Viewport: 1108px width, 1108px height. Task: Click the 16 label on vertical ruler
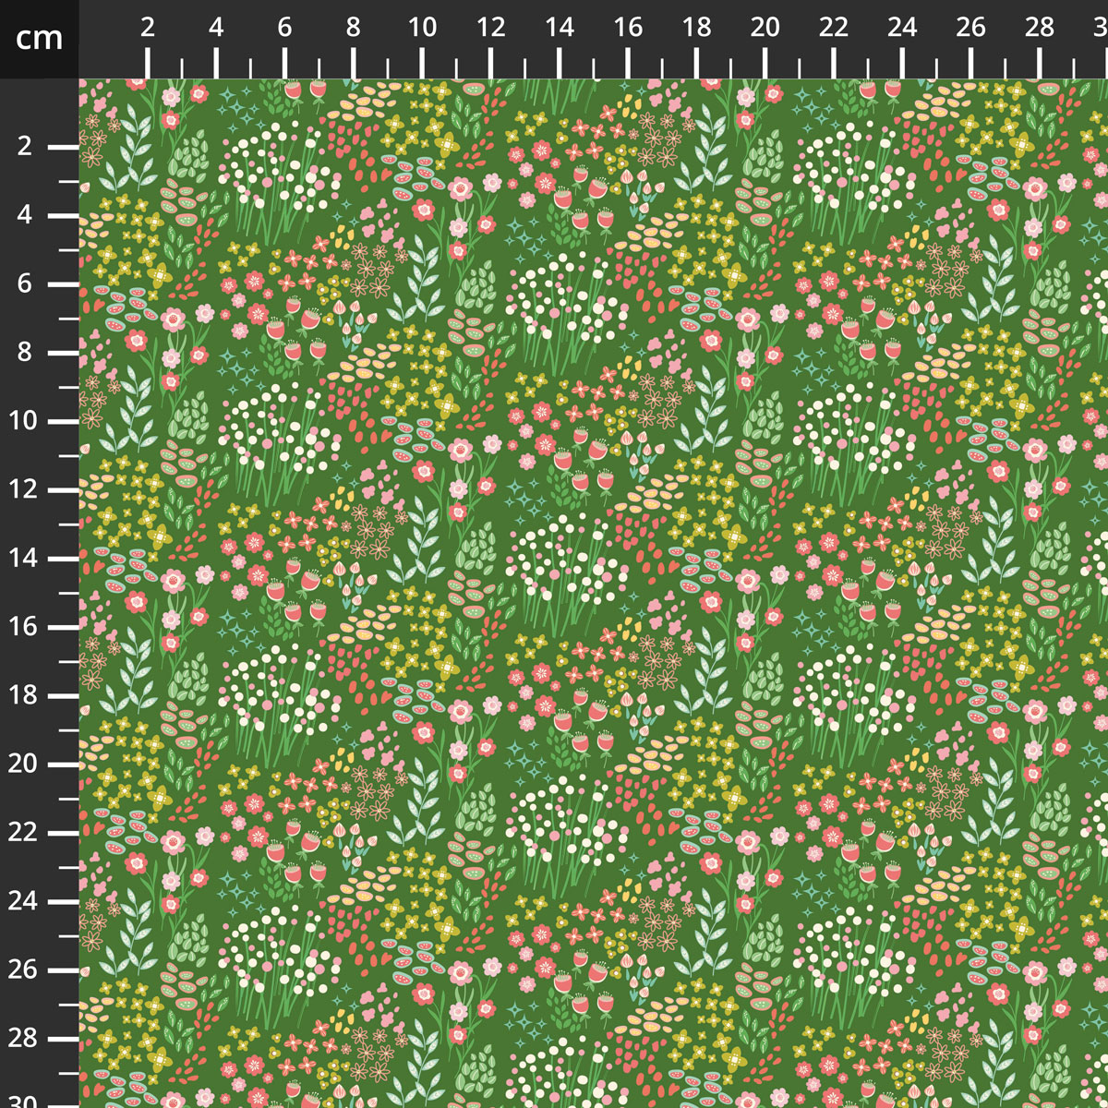point(22,627)
